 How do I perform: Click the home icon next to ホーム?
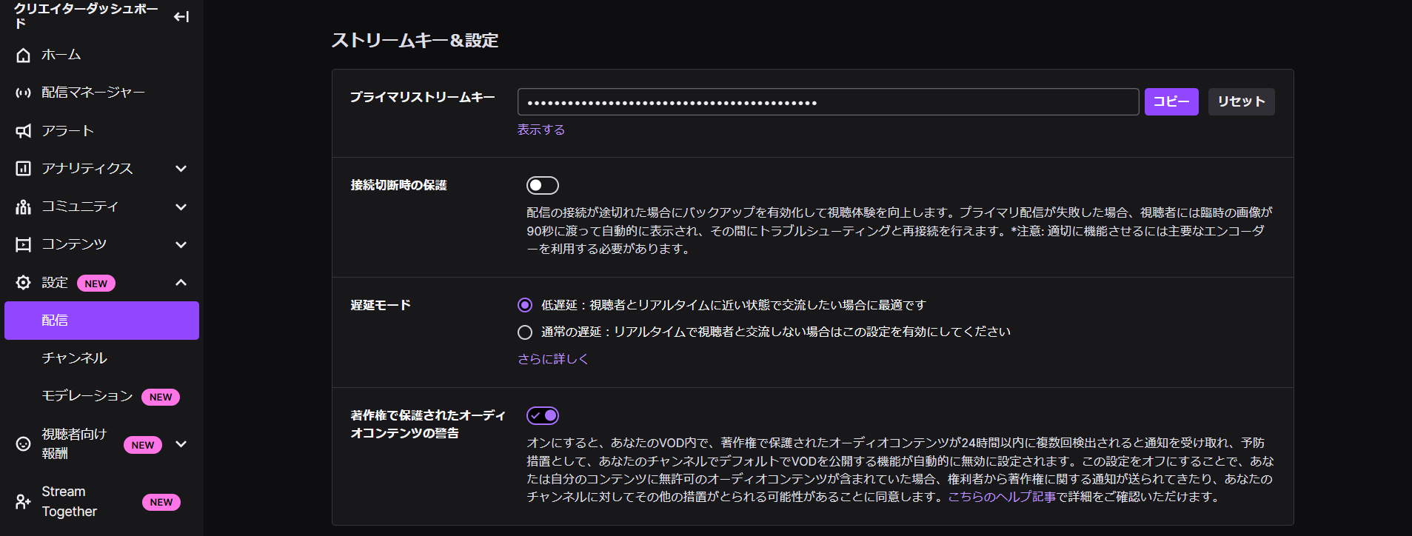point(24,55)
